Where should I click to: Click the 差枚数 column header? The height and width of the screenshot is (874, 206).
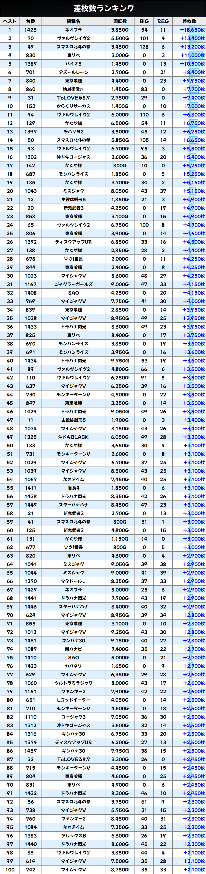tap(189, 21)
